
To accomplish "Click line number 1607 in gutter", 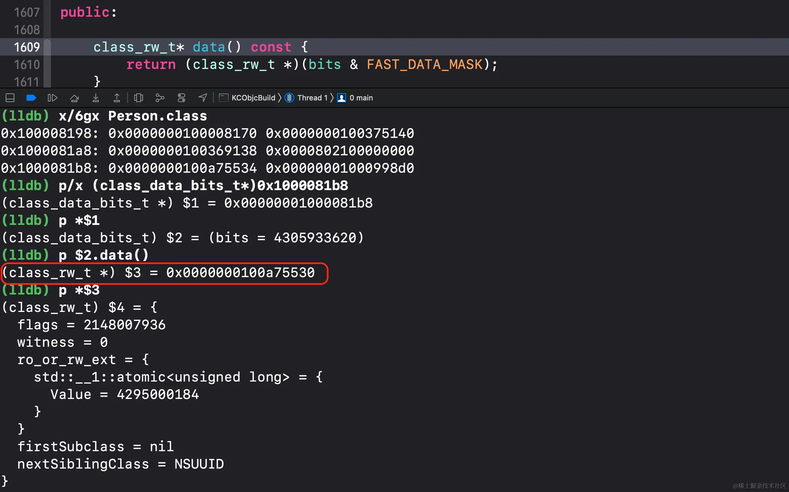I will (x=27, y=12).
